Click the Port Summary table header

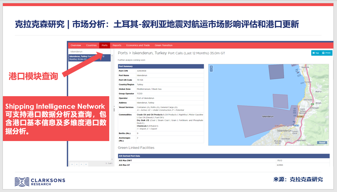[x=161, y=66]
